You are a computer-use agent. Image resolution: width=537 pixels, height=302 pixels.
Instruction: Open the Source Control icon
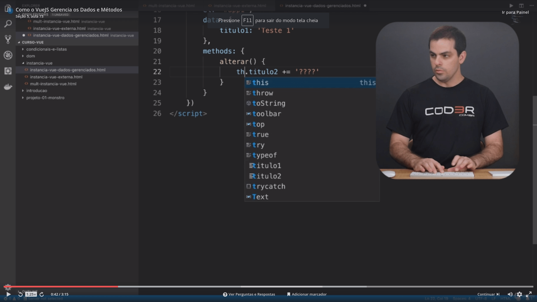tap(8, 39)
